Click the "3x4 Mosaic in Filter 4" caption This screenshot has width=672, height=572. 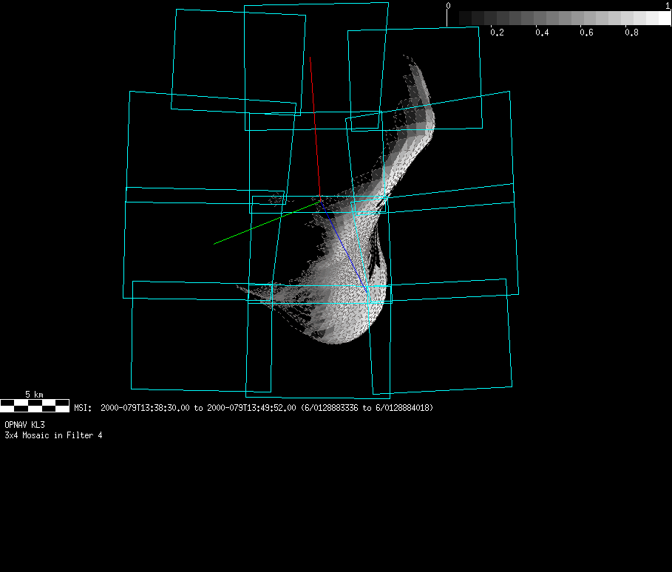[53, 435]
